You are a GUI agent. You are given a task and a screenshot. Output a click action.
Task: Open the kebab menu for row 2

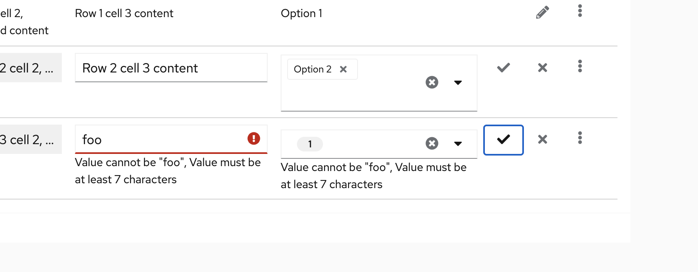click(580, 66)
